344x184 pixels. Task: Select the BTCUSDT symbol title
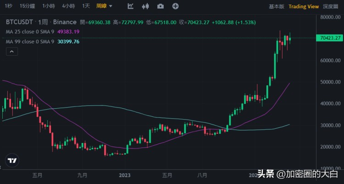19,22
